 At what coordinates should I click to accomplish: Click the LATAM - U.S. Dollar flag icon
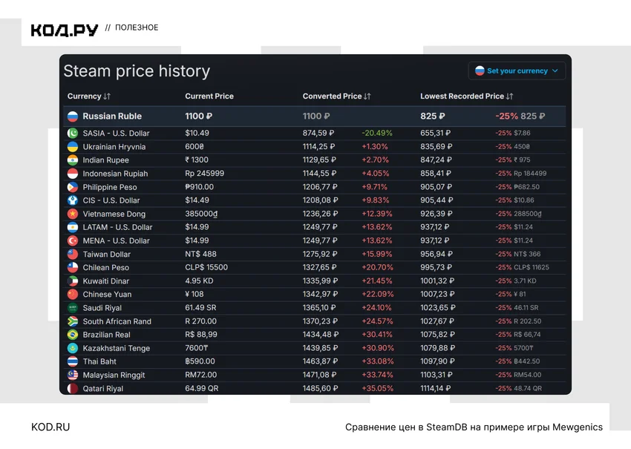pyautogui.click(x=73, y=227)
